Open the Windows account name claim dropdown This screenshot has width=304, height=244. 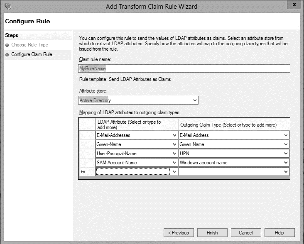(x=286, y=163)
